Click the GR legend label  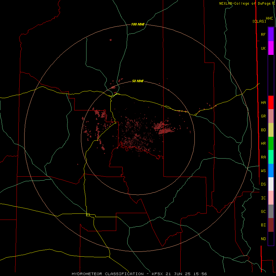coord(263,116)
